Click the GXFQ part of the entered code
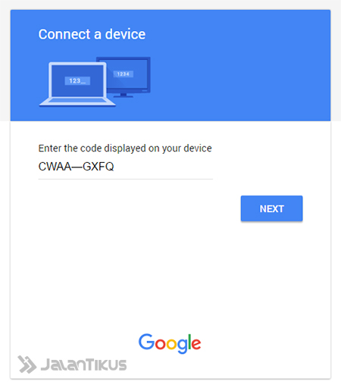341x391 pixels. click(x=99, y=167)
